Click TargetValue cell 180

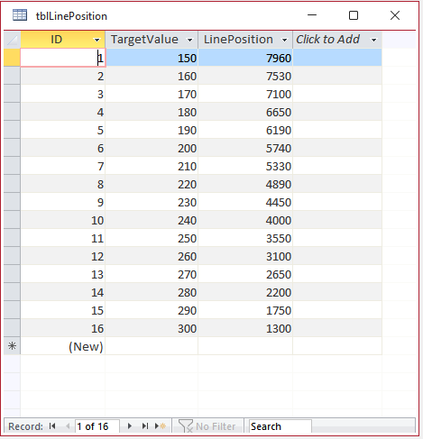tap(152, 112)
